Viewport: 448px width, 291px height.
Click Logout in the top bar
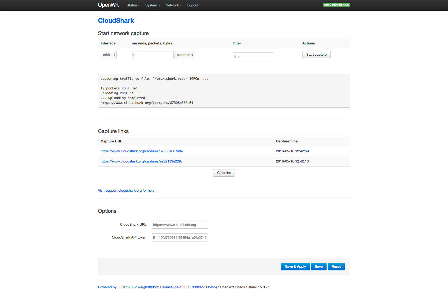tap(193, 5)
